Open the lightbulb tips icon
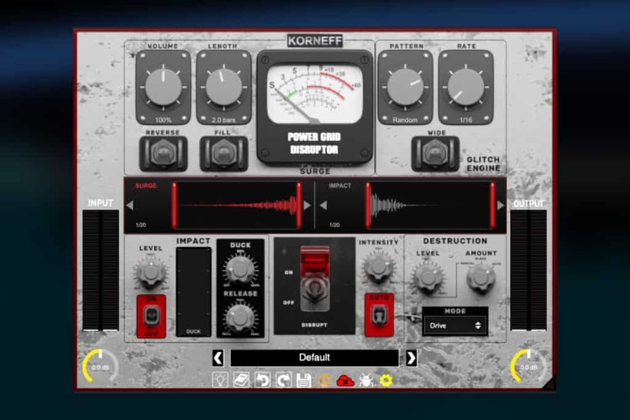The height and width of the screenshot is (420, 630). [220, 380]
